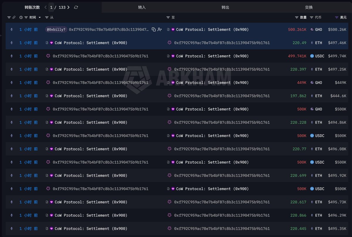Click the $444.6K value
The width and height of the screenshot is (352, 237).
coord(338,96)
